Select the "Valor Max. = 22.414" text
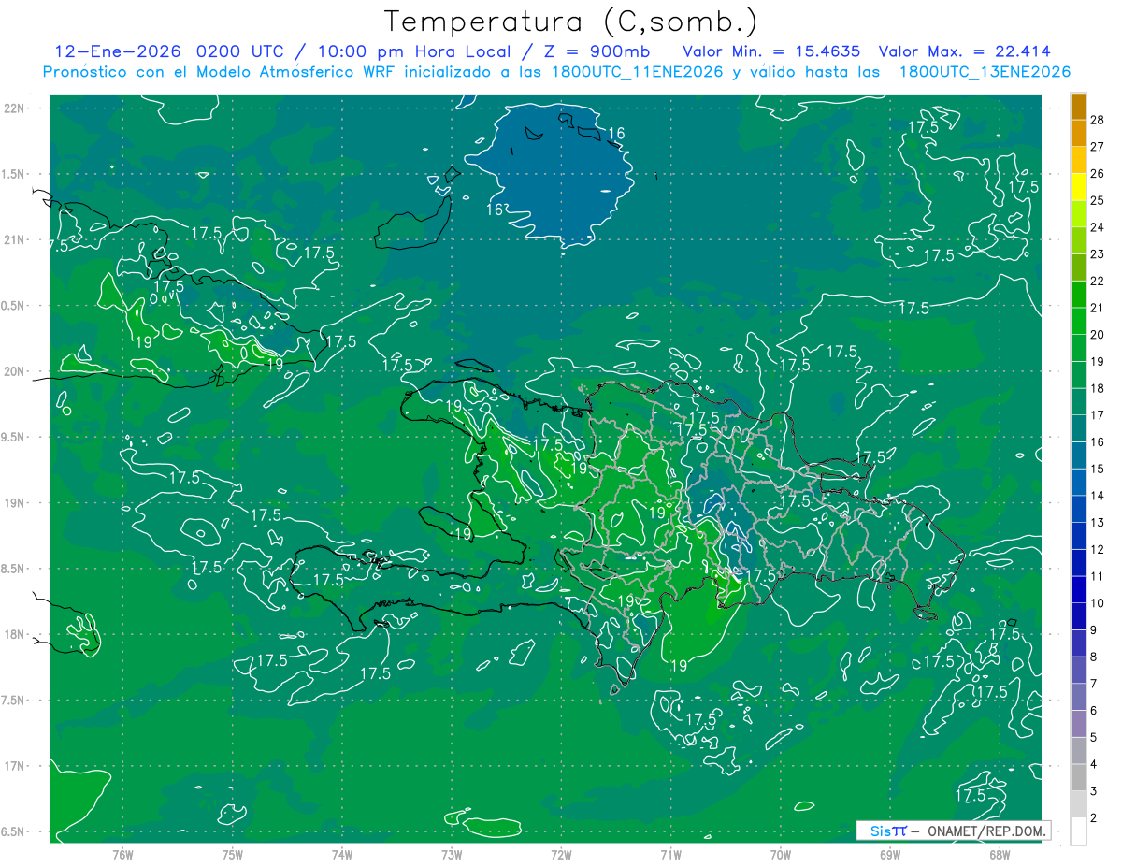1122x867 pixels. 965,51
